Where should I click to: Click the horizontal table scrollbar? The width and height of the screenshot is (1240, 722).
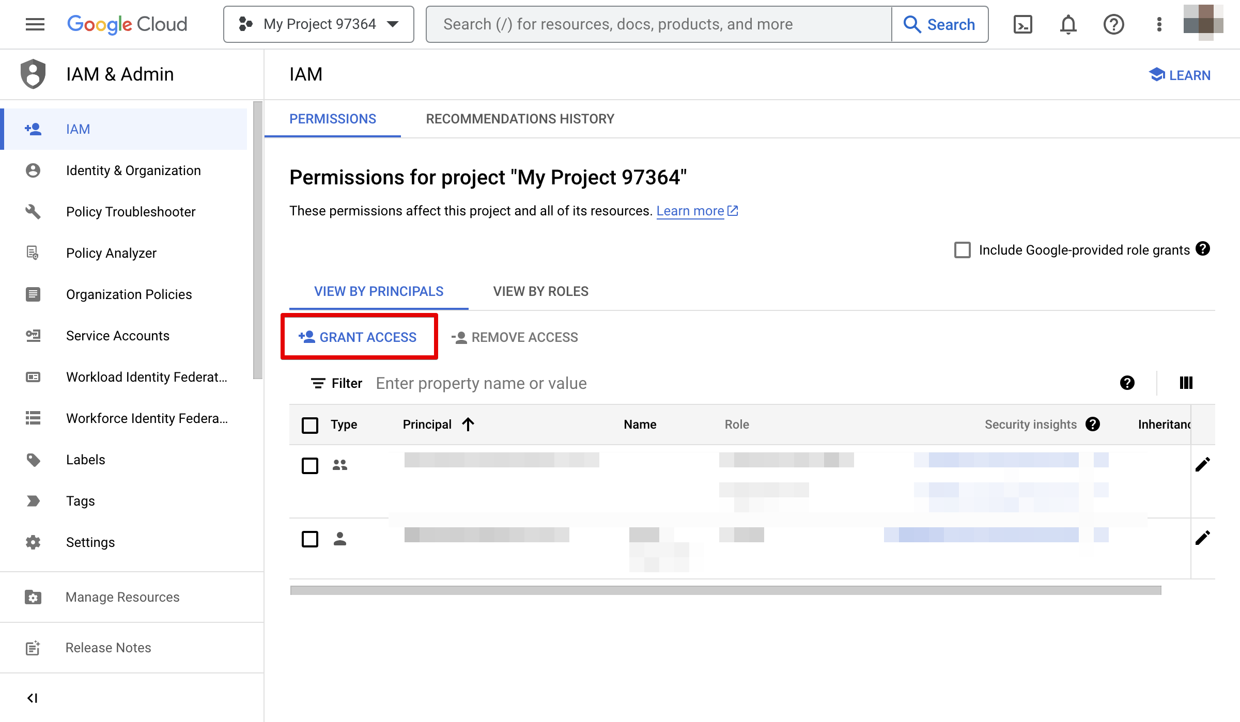pyautogui.click(x=725, y=590)
